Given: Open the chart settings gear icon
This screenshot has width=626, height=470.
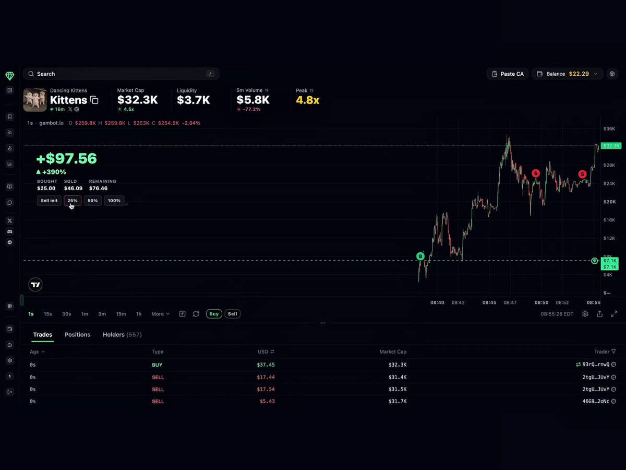Looking at the screenshot, I should click(x=585, y=314).
